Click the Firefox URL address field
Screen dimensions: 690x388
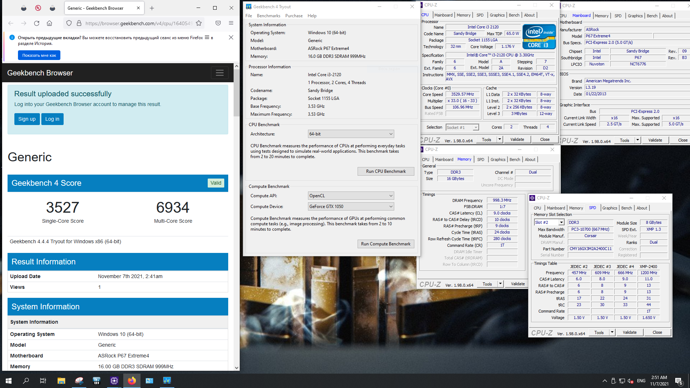pos(139,23)
